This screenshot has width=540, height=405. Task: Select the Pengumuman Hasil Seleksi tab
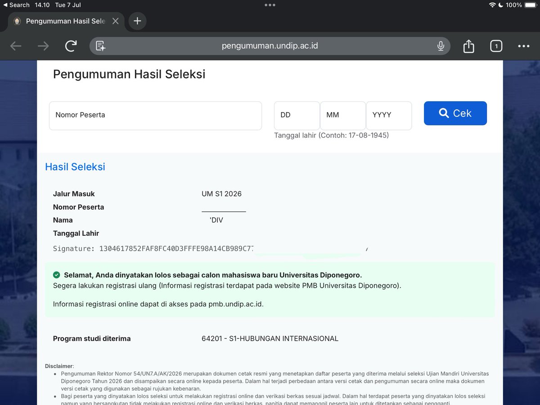(x=66, y=21)
